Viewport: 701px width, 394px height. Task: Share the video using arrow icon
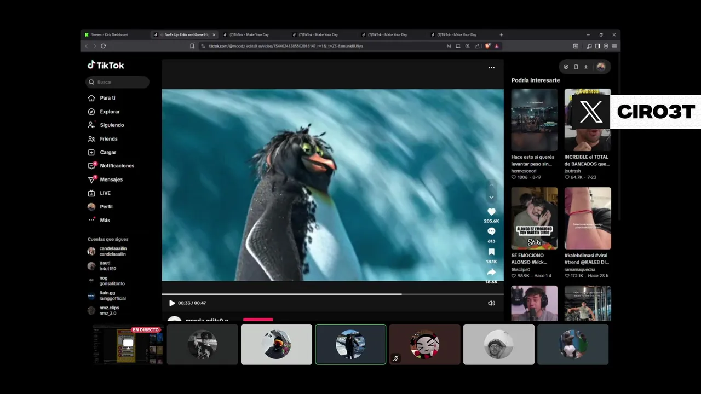[491, 272]
